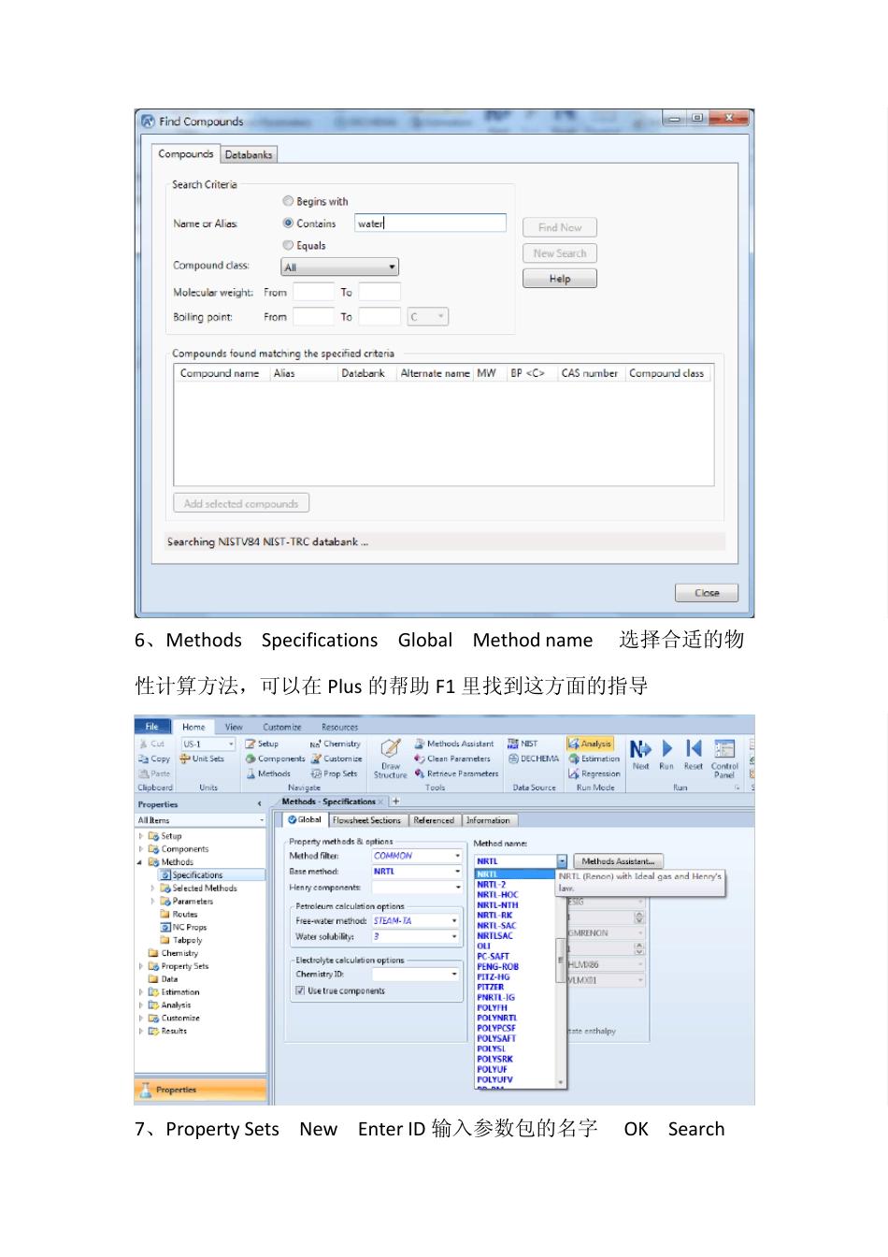Viewport: 888px width, 1257px height.
Task: Click the Molecular weight From field
Action: 314,292
